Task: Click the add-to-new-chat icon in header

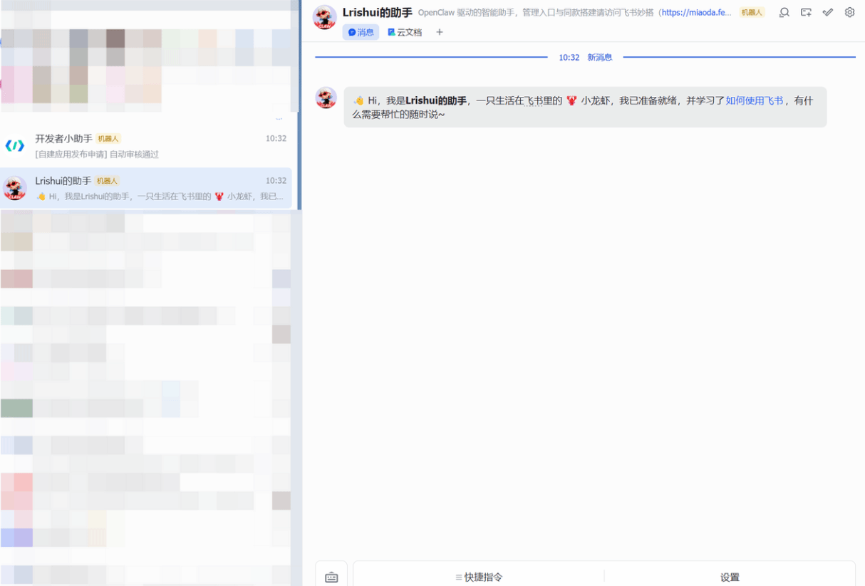Action: coord(806,12)
